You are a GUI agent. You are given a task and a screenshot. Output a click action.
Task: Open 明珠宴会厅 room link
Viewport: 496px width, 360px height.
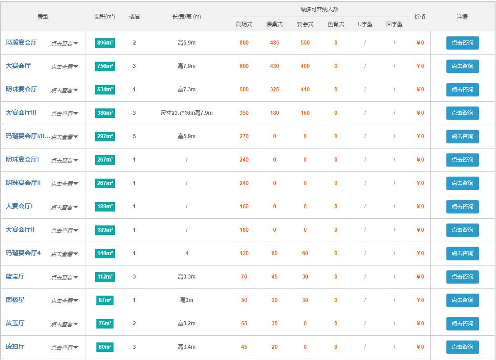pos(21,89)
